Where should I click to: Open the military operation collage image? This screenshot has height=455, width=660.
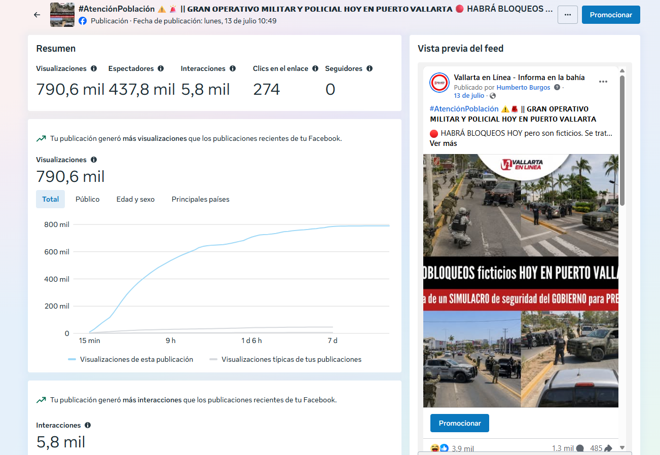521,281
